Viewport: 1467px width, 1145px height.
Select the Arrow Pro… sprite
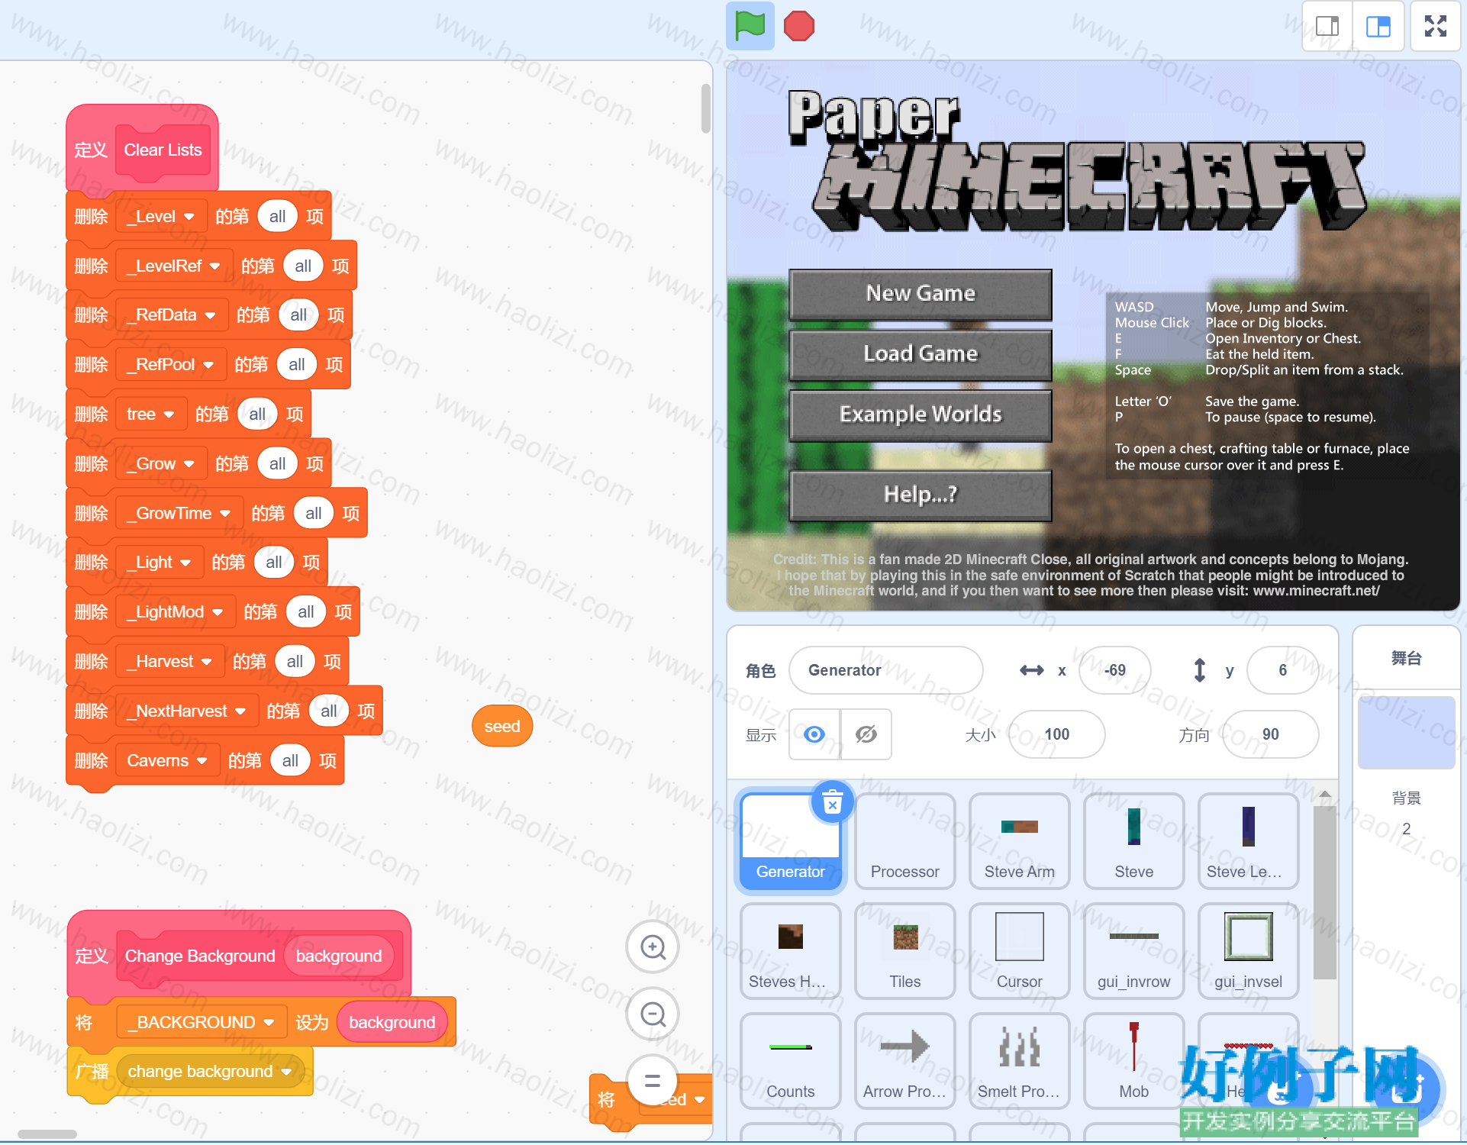click(905, 1061)
